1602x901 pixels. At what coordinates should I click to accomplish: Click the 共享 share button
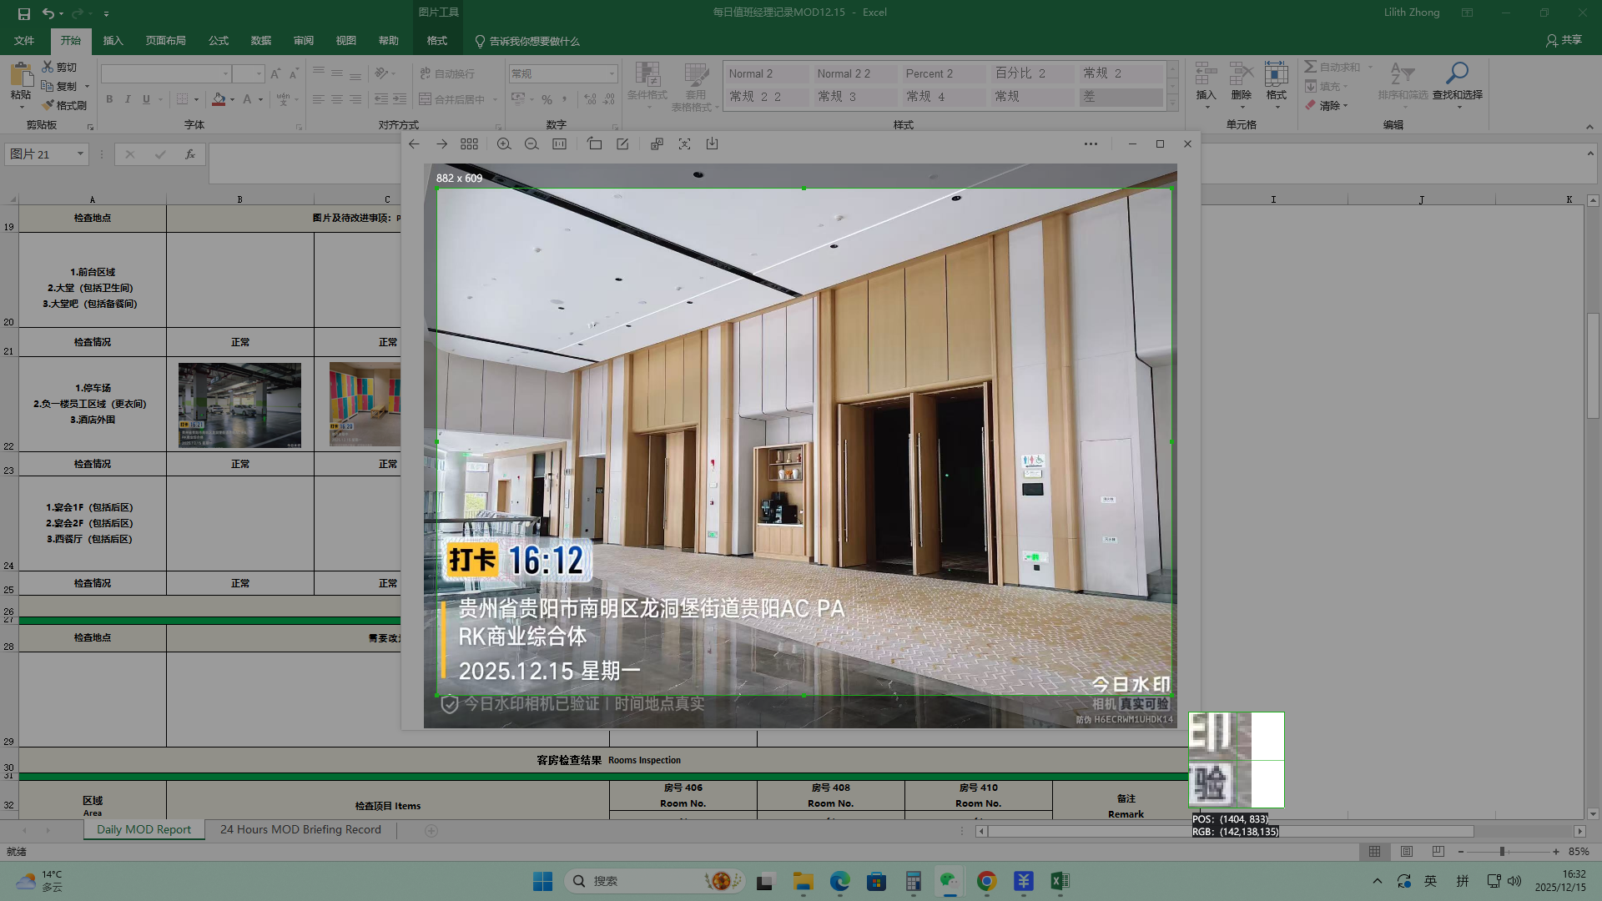[1564, 40]
